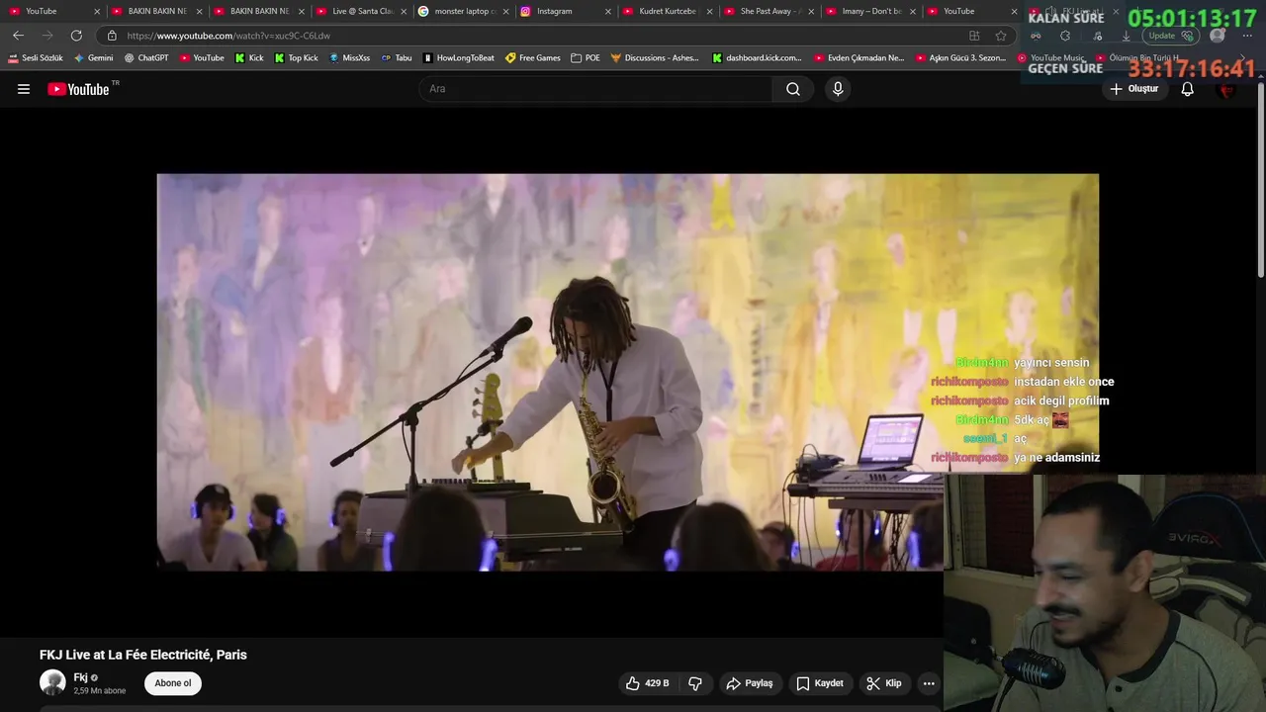Click the YouTube logo to go home
This screenshot has width=1266, height=712.
(78, 89)
